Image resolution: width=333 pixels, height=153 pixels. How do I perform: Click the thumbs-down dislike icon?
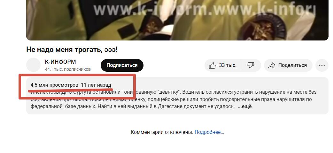(x=251, y=65)
